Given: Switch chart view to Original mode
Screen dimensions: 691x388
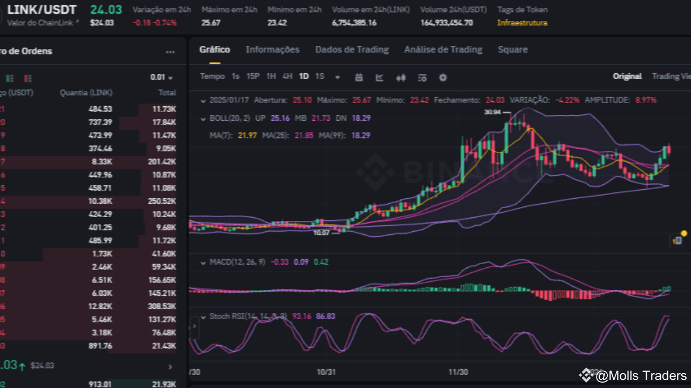Looking at the screenshot, I should coord(627,76).
